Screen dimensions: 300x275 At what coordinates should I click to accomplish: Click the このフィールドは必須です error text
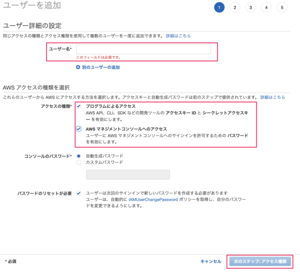click(99, 57)
